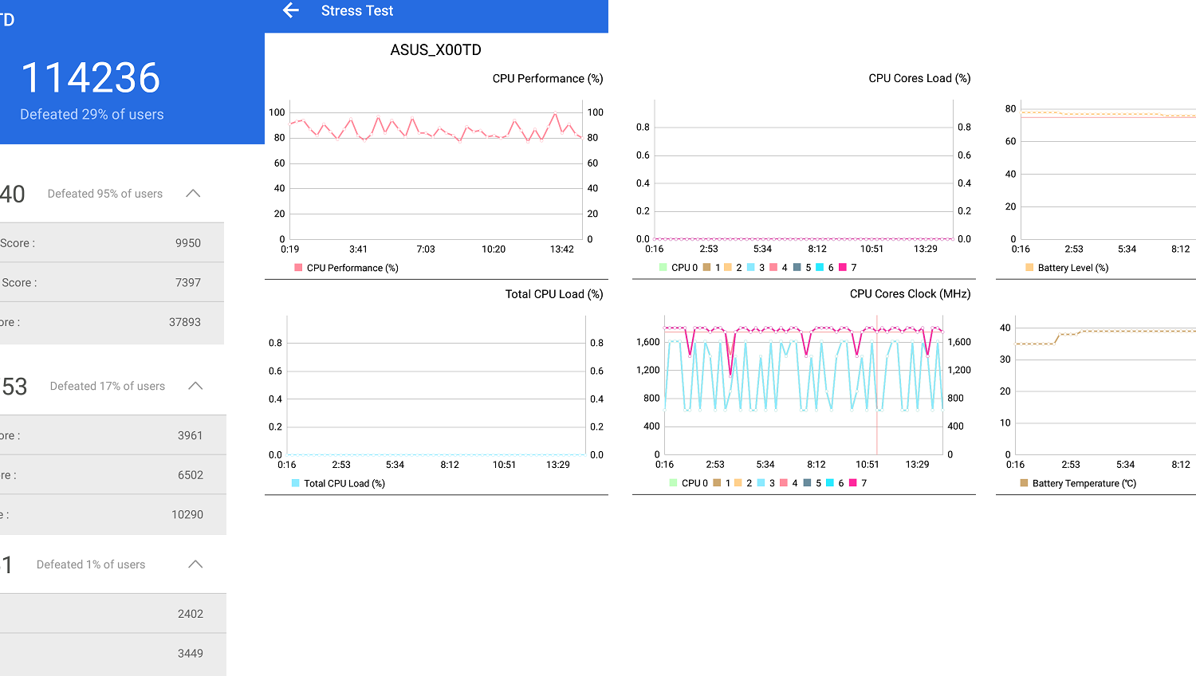Image resolution: width=1196 pixels, height=676 pixels.
Task: Collapse the 'Defeated 95% of users' section
Action: tap(193, 194)
